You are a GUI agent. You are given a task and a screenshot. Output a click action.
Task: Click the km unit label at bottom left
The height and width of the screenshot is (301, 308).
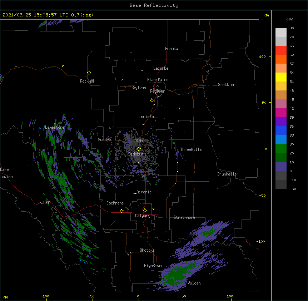point(5,297)
